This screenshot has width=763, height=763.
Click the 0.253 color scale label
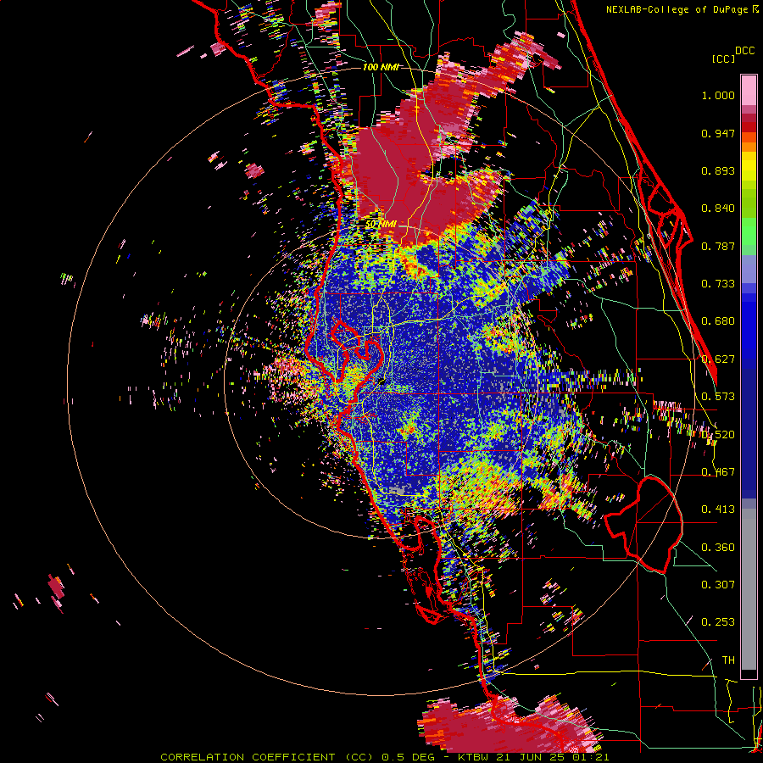pyautogui.click(x=718, y=622)
